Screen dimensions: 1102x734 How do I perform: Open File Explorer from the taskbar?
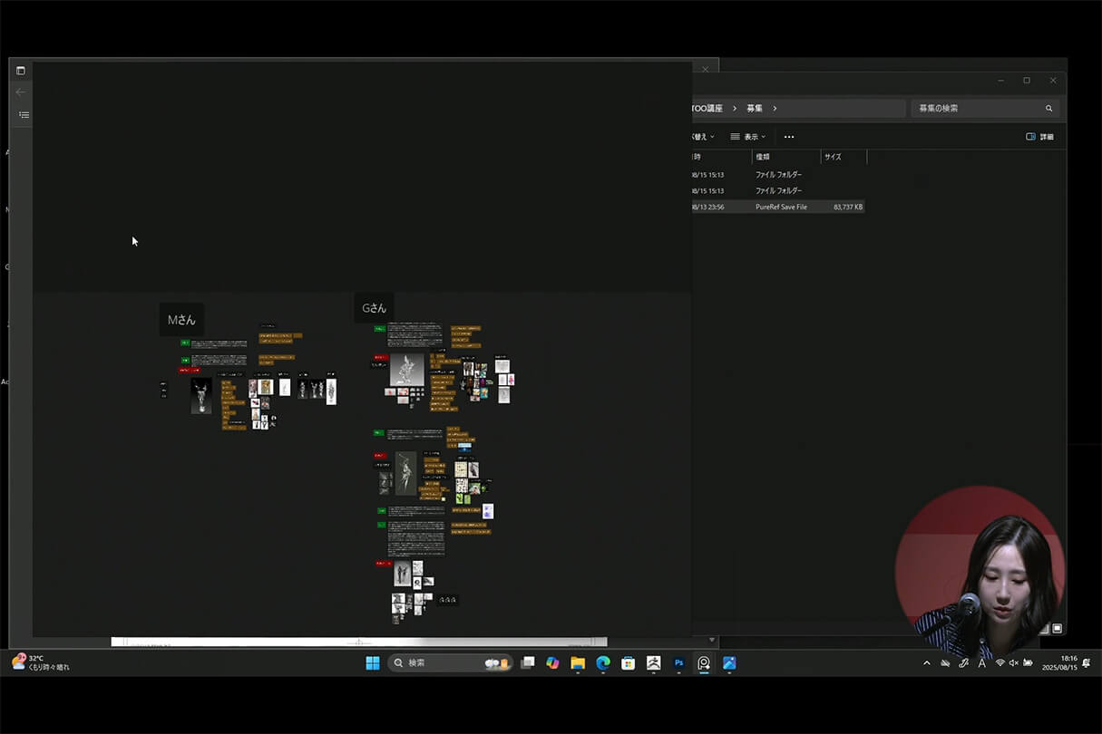pyautogui.click(x=578, y=663)
